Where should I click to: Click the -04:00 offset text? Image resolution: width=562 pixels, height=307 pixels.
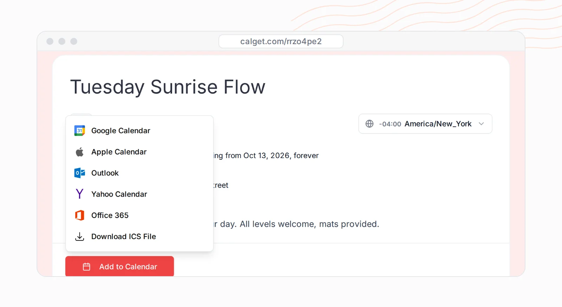[390, 124]
